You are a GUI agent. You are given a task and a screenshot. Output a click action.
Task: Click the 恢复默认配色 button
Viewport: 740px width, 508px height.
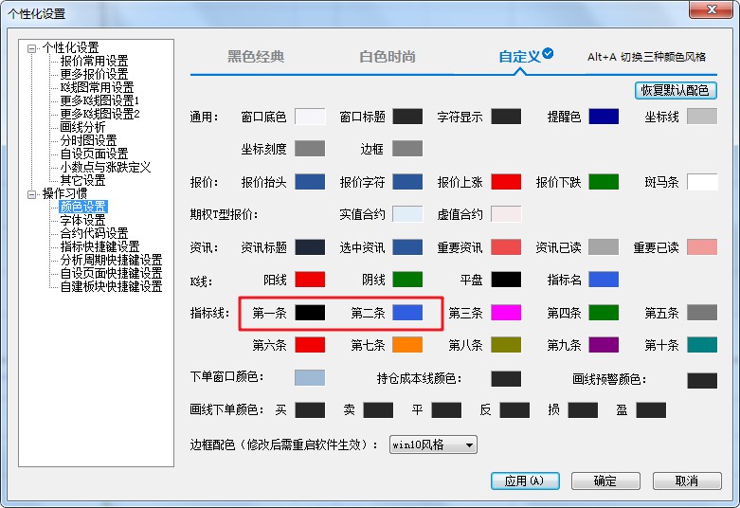(x=676, y=91)
